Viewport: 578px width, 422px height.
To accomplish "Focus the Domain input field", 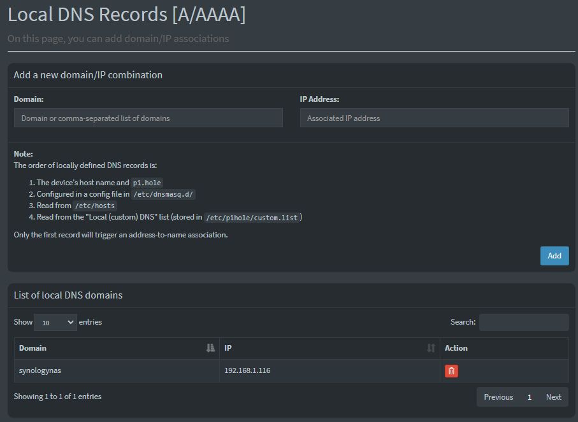I will (x=148, y=118).
